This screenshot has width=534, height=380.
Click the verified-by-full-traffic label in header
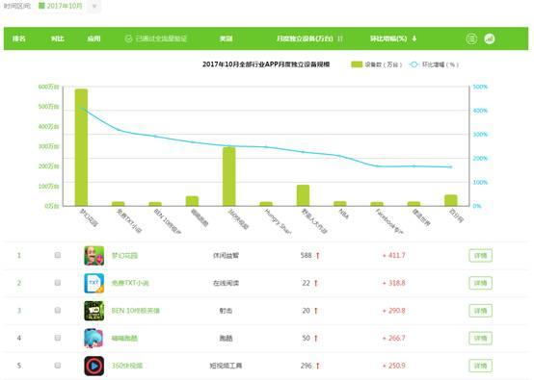[161, 38]
